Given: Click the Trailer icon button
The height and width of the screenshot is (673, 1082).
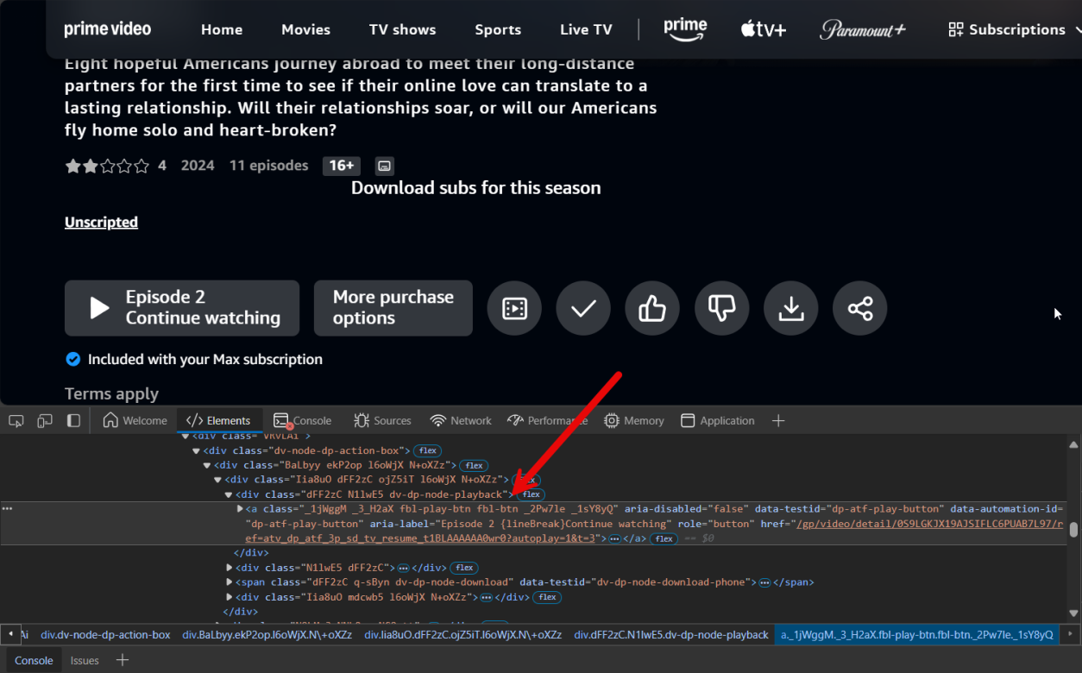Looking at the screenshot, I should [514, 308].
